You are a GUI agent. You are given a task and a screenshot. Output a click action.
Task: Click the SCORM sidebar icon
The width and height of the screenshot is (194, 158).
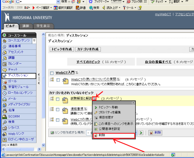coord(5,117)
